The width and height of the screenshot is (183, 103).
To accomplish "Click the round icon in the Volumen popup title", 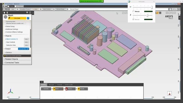I will coord(129,1).
